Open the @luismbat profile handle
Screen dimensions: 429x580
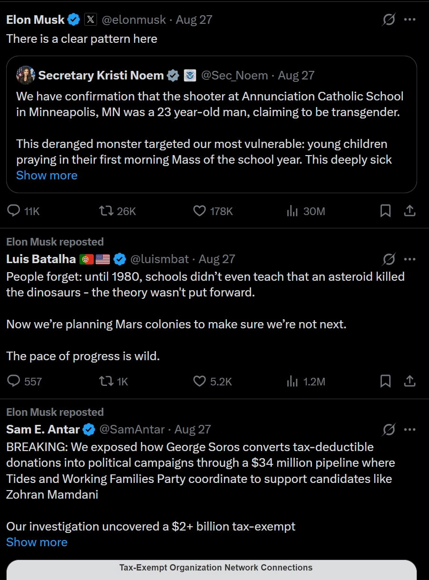(x=160, y=259)
